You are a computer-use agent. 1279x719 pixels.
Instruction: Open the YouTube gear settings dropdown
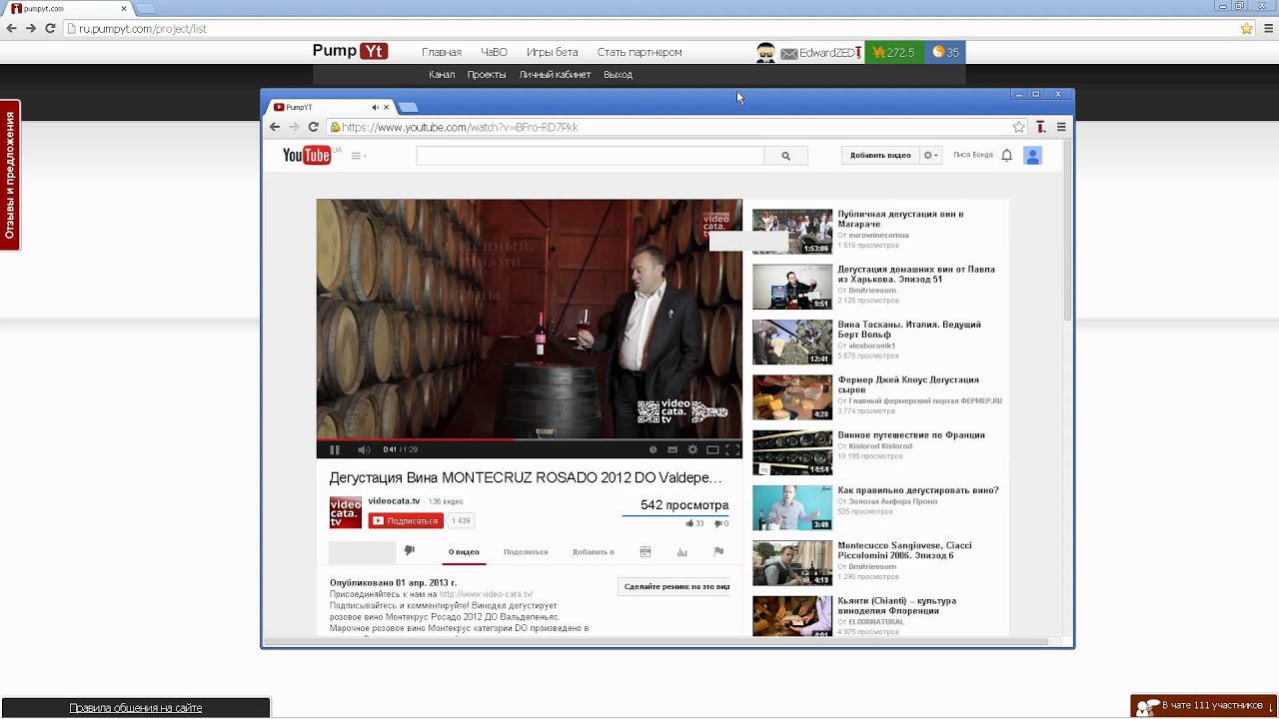pos(930,155)
